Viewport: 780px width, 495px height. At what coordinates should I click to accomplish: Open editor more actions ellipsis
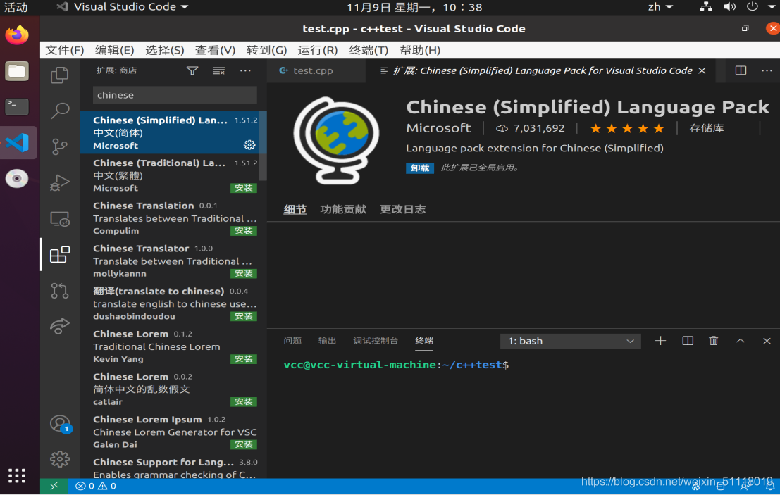pyautogui.click(x=767, y=70)
